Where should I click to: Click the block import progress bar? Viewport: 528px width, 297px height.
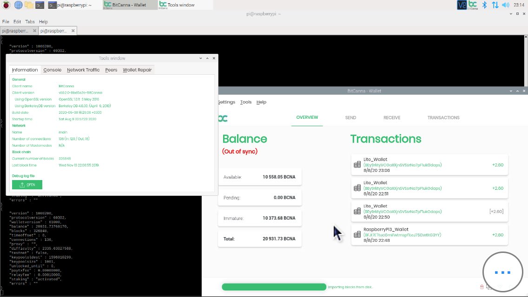pyautogui.click(x=274, y=287)
